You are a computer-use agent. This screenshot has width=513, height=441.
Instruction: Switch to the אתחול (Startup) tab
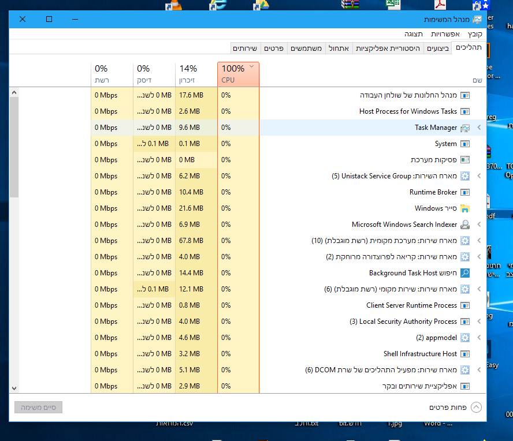coord(339,48)
